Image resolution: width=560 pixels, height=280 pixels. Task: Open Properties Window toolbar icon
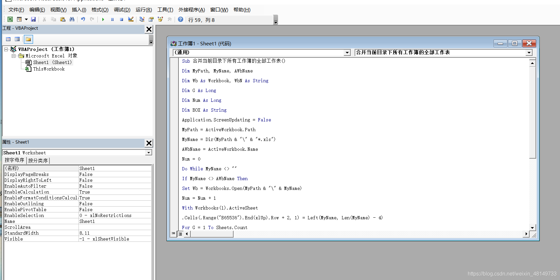(151, 20)
